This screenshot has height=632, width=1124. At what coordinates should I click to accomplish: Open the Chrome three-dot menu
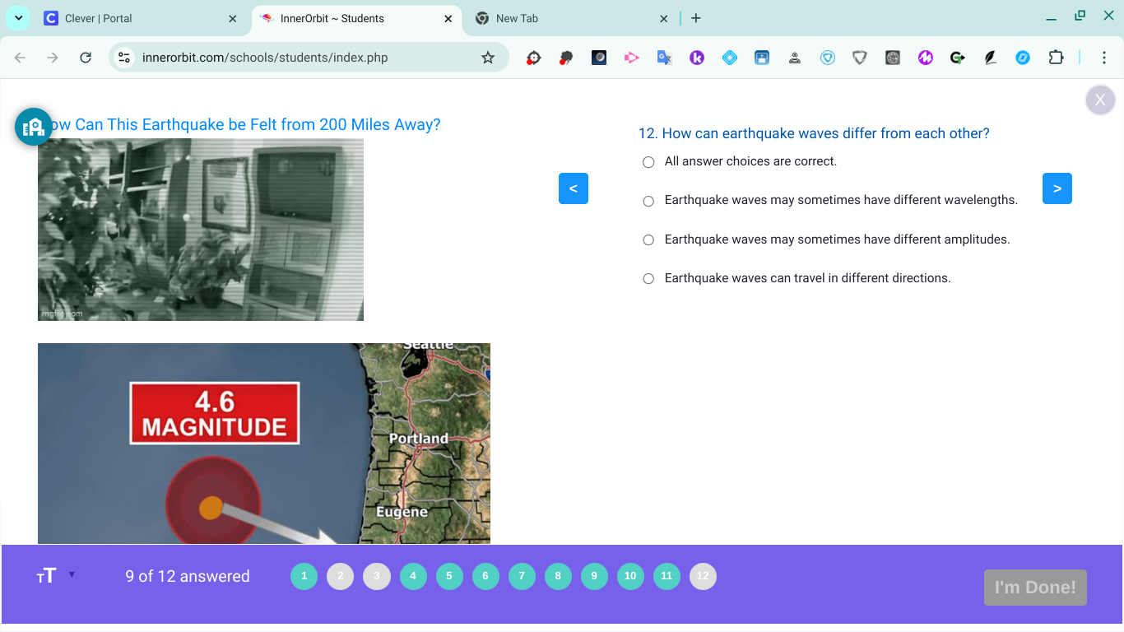click(1105, 58)
